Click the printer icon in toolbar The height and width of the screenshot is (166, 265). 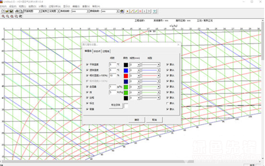tap(17, 11)
